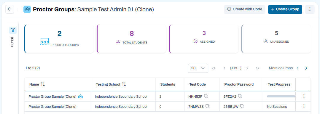Click the Proctor Password column header
Viewport: 320px width, 114px height.
[239, 84]
